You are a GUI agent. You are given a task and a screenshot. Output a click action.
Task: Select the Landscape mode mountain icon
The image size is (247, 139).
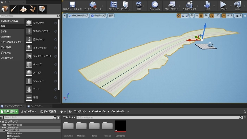[23, 9]
